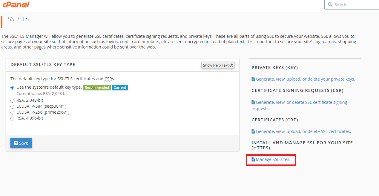Open the Manage SSL sites link
The width and height of the screenshot is (379, 196).
click(273, 159)
